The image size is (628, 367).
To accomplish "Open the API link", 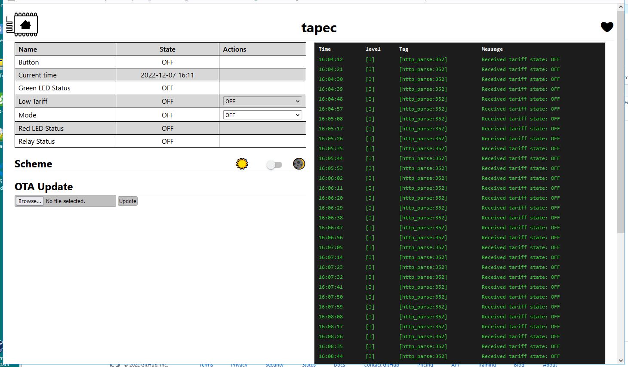I will (x=455, y=364).
